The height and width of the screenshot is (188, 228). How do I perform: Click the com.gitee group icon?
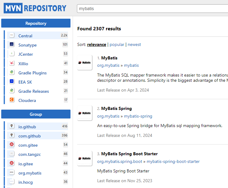pyautogui.click(x=12, y=145)
